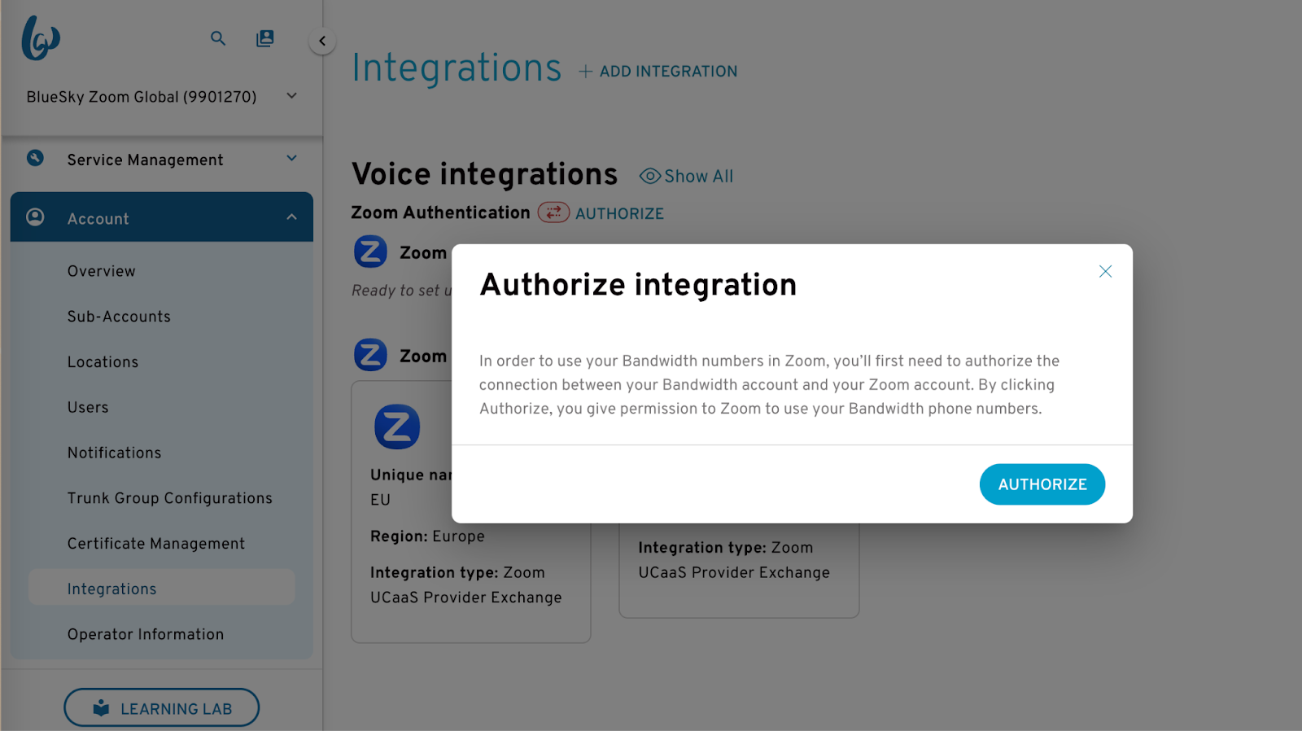Click the large Zoom icon in the EU card
Screen dimensions: 1302x731
[397, 427]
